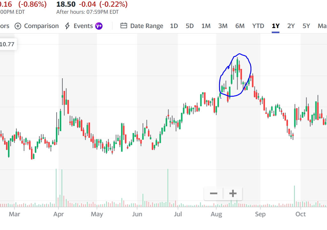The width and height of the screenshot is (327, 230).
Task: Click the -0.04 (-0.22%) change text
Action: (103, 4)
